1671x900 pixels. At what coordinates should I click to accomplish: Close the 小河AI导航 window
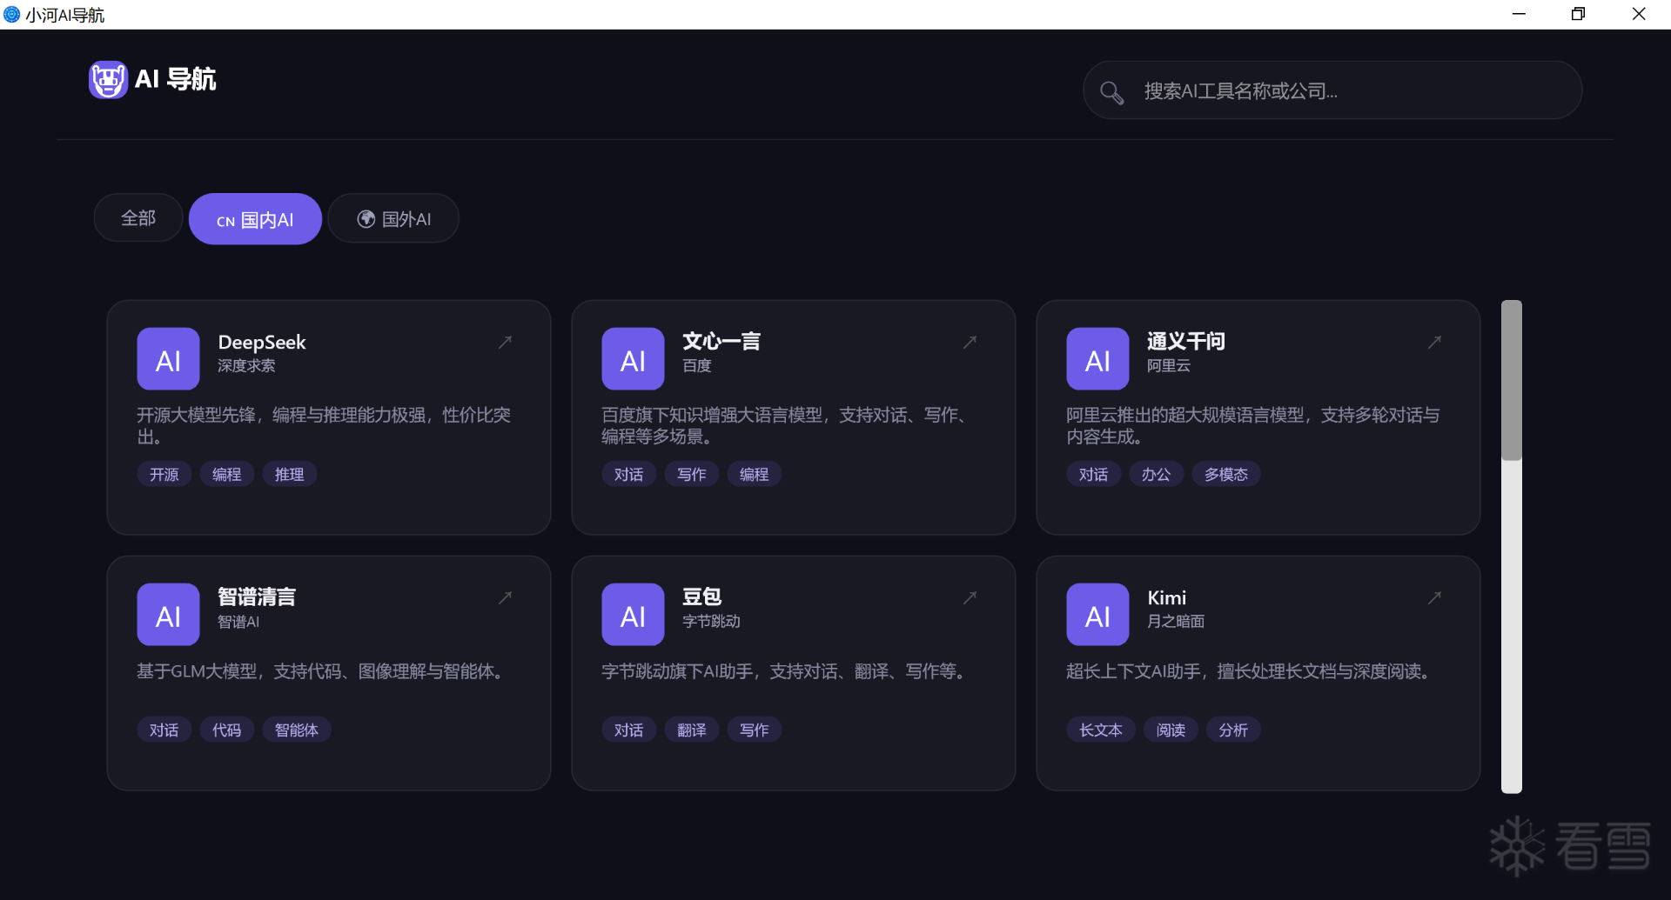(x=1639, y=14)
